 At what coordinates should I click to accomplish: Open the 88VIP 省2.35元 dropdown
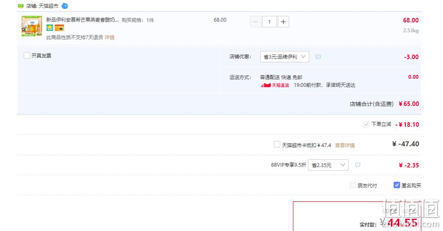coord(328,165)
